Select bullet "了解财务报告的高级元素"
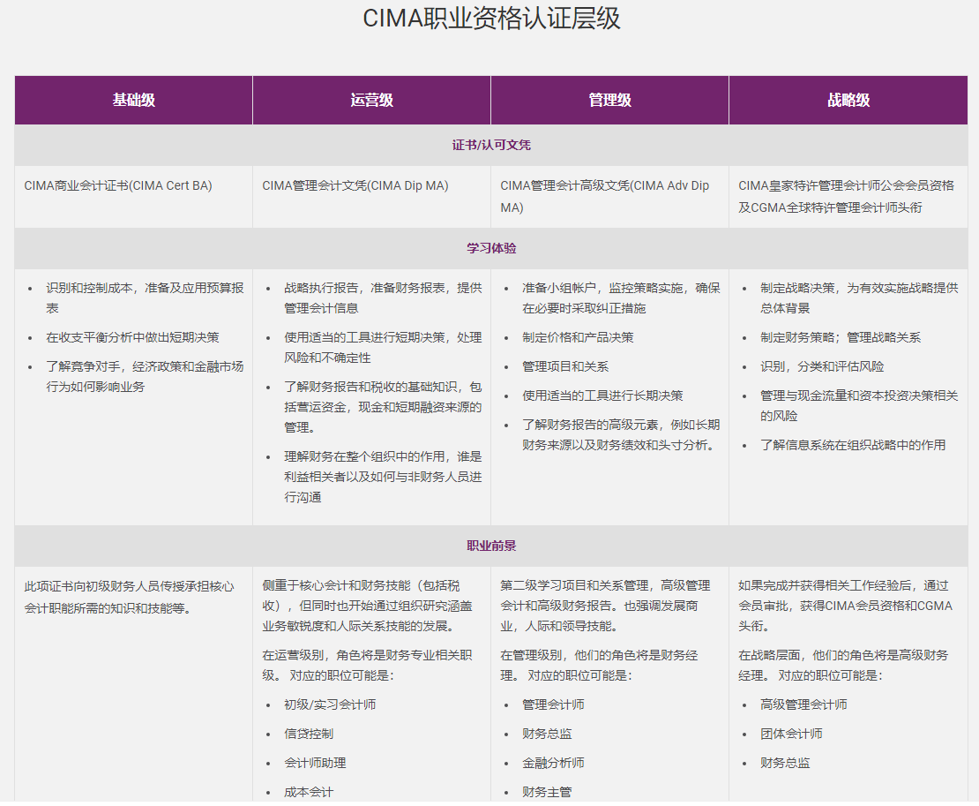This screenshot has width=979, height=806. point(621,435)
